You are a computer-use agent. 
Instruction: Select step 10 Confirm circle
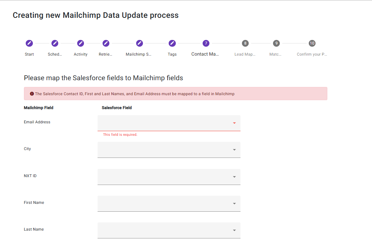[312, 43]
